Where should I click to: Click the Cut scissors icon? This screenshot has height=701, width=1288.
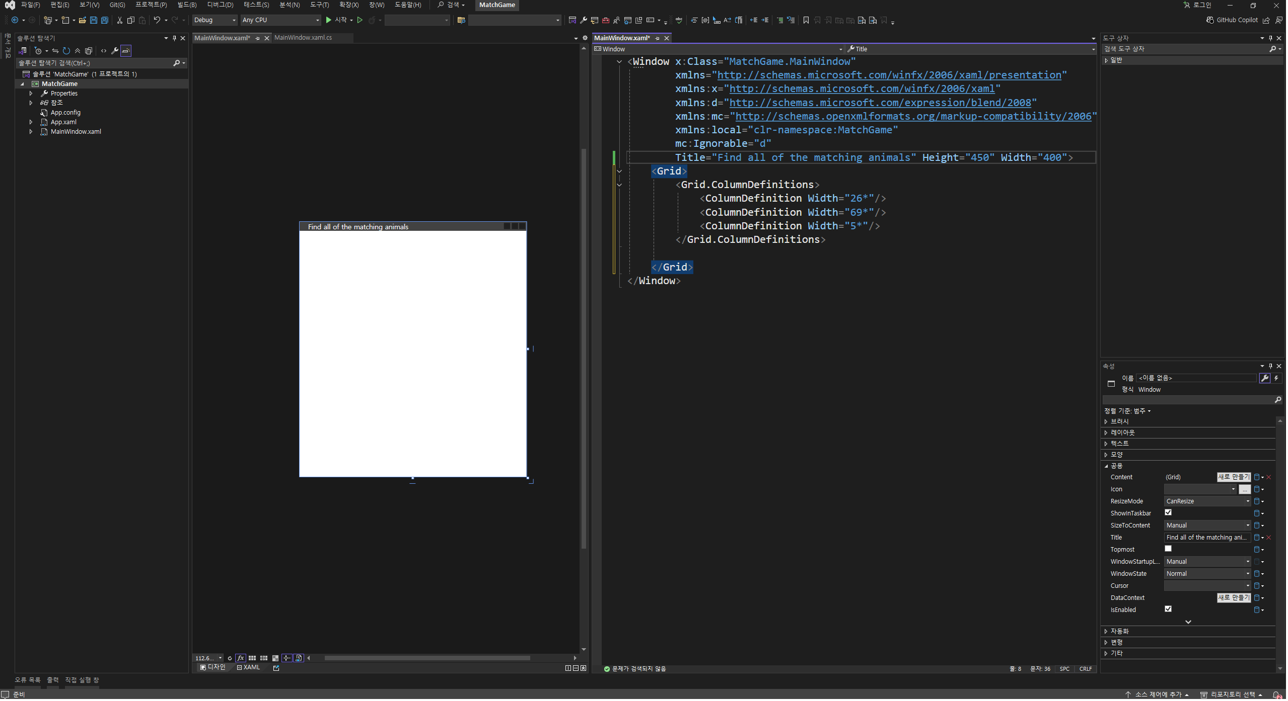(x=120, y=20)
